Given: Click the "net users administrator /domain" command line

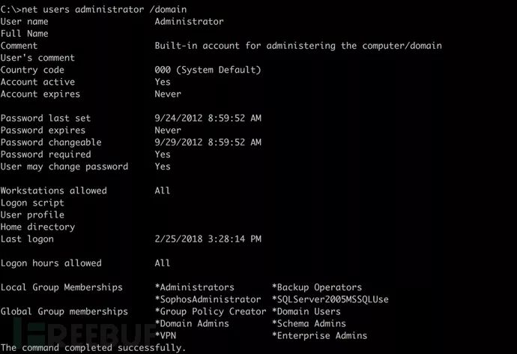Looking at the screenshot, I should click(x=94, y=9).
